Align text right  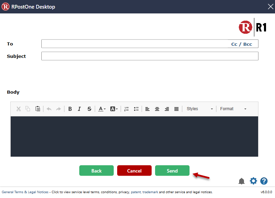point(167,109)
